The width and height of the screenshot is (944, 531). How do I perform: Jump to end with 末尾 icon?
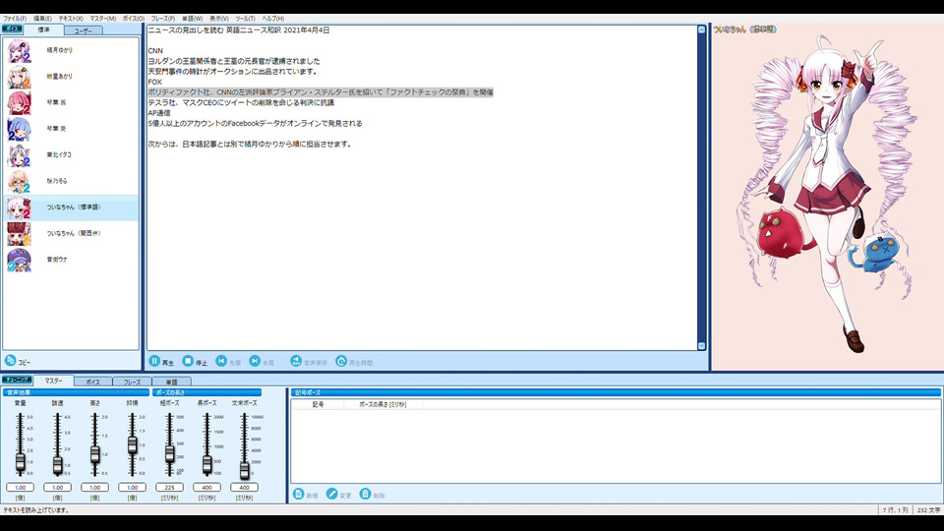coord(255,361)
